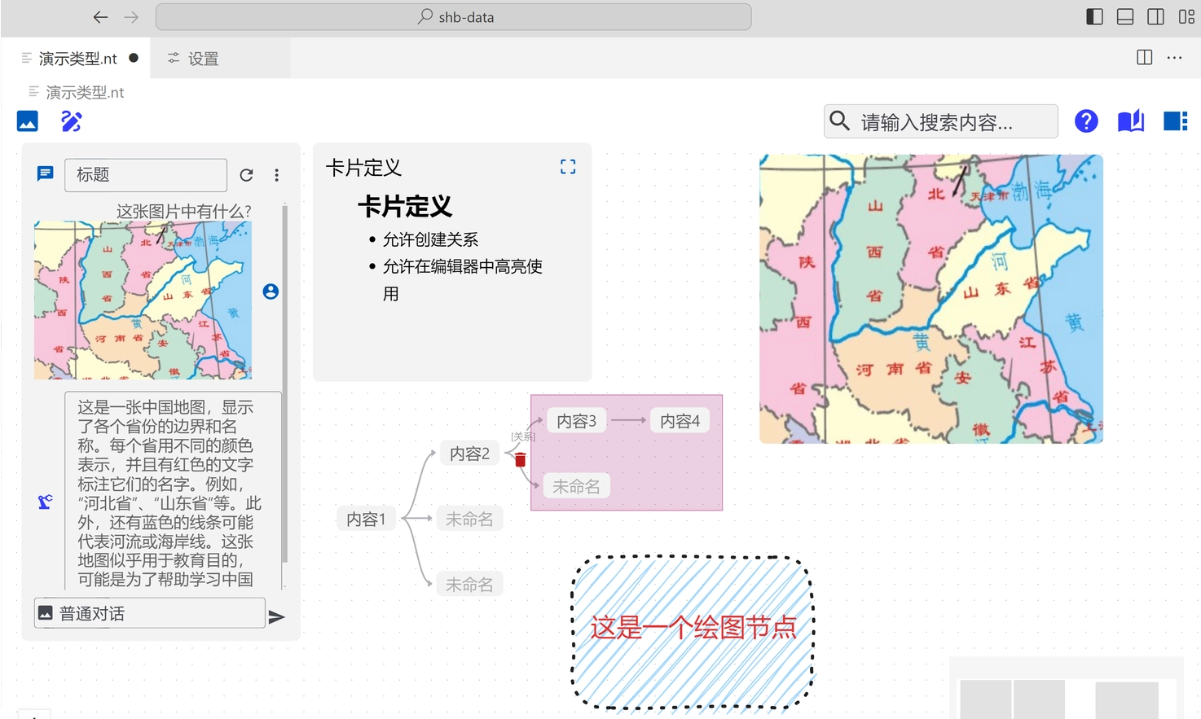1201x719 pixels.
Task: Select the 演示类型.nt tab
Action: 77,59
